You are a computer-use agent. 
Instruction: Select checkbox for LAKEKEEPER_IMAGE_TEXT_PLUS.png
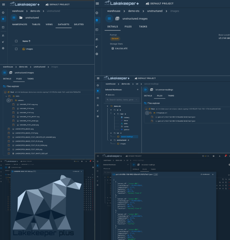click(x=9, y=141)
